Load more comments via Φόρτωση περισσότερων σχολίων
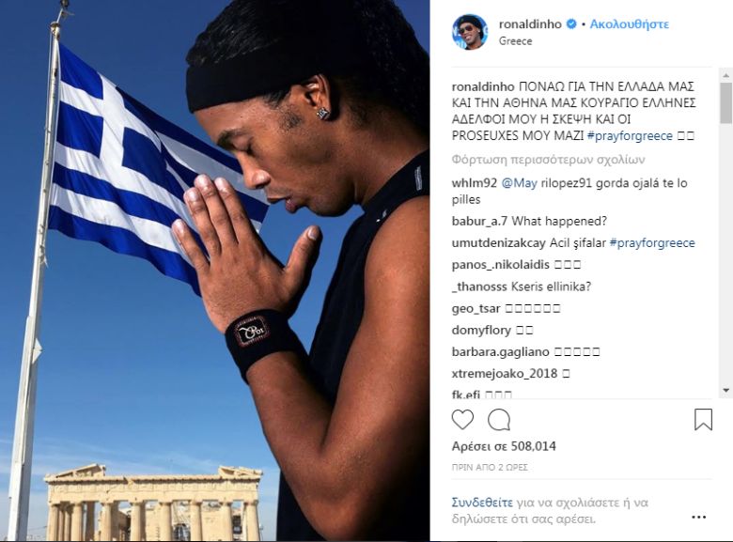The height and width of the screenshot is (542, 733). click(548, 160)
